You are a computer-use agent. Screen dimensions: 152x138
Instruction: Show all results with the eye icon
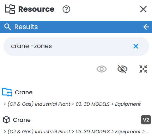(101, 69)
